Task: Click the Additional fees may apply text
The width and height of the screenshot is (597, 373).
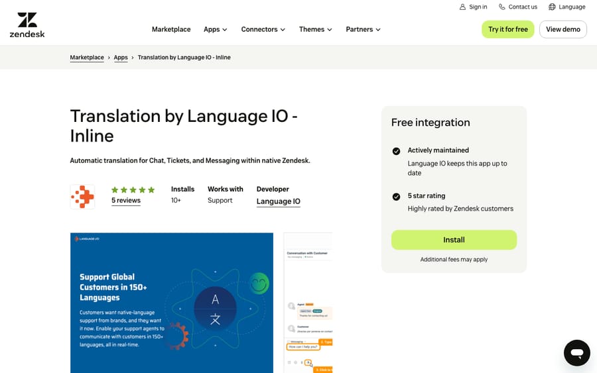Action: (x=454, y=259)
